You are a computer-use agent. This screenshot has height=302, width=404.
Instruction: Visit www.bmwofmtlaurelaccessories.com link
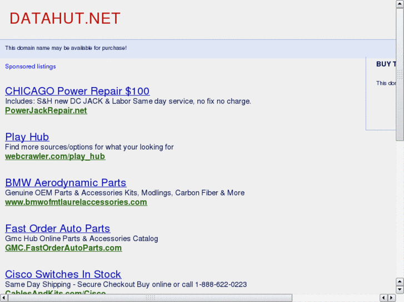tap(76, 202)
